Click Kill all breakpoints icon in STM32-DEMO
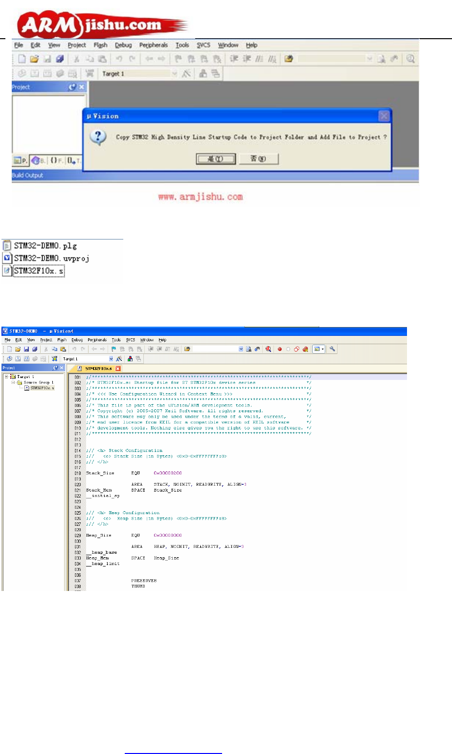Image resolution: width=452 pixels, height=754 pixels. coord(305,349)
